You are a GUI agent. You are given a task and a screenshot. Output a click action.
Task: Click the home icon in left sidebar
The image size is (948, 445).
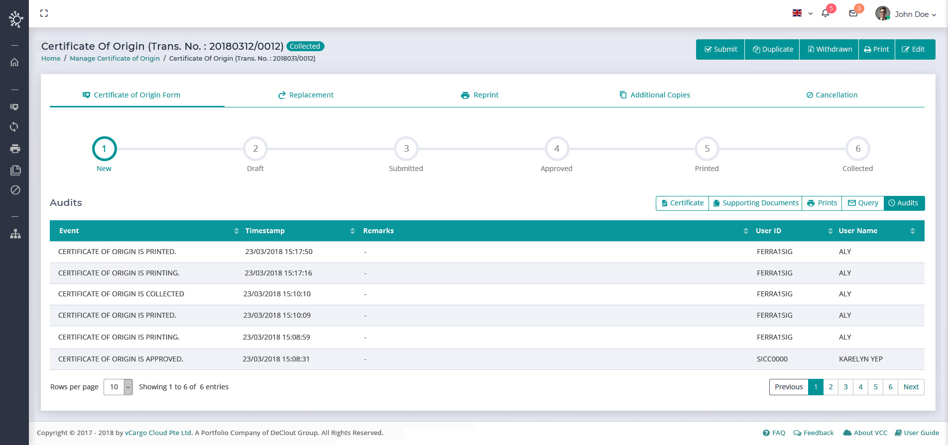(14, 62)
